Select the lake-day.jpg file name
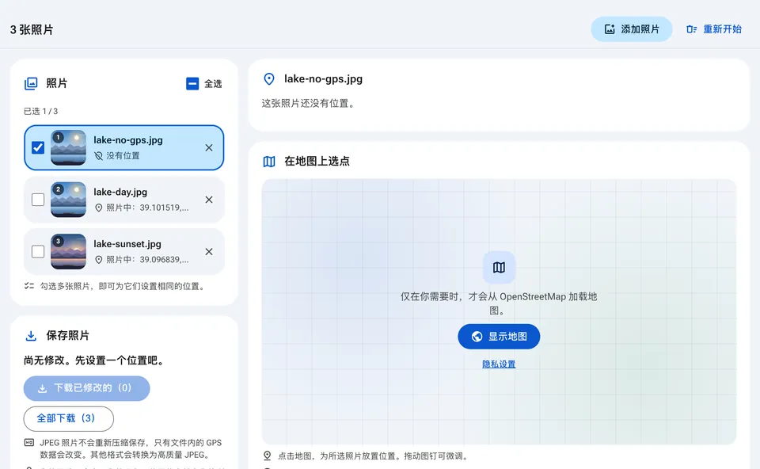 pyautogui.click(x=120, y=192)
